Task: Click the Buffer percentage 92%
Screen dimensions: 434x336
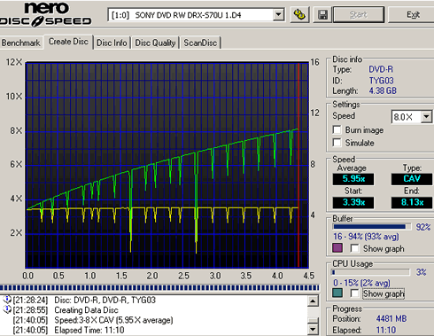Action: (423, 227)
